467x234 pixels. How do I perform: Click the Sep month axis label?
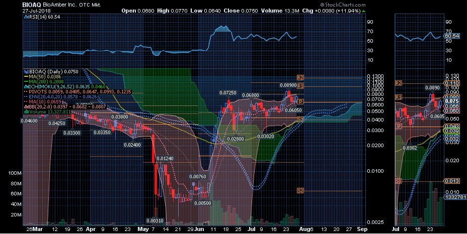pyautogui.click(x=362, y=229)
